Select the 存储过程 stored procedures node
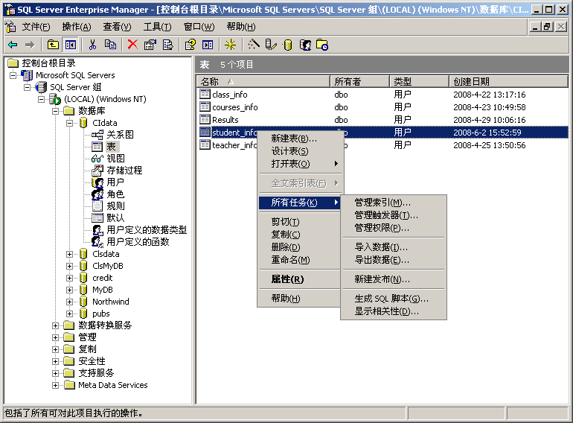This screenshot has width=573, height=423. coord(124,171)
